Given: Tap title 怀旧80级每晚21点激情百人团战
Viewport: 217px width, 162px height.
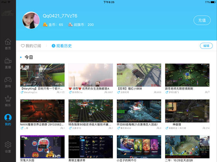Looking at the screenshot, I should pyautogui.click(x=138, y=124).
